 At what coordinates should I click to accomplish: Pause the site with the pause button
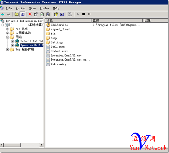[89, 14]
